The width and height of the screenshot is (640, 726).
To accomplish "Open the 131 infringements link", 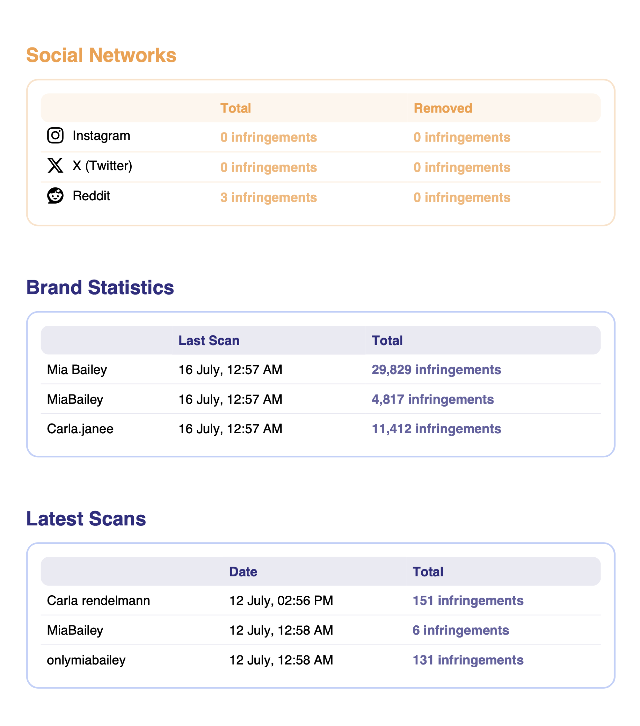I will (468, 660).
